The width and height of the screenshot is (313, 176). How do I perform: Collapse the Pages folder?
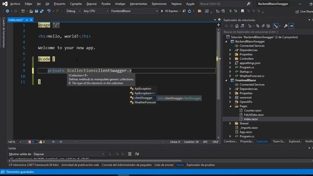pyautogui.click(x=230, y=106)
